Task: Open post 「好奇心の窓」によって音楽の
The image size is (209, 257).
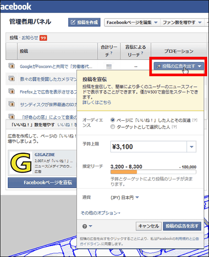Action: click(49, 117)
